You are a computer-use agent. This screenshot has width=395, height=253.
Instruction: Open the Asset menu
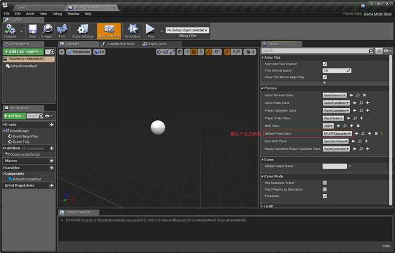30,14
